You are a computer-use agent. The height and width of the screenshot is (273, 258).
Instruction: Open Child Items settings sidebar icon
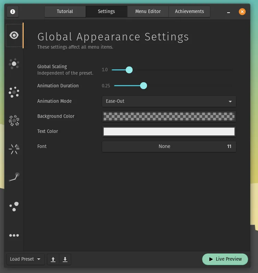click(x=14, y=92)
